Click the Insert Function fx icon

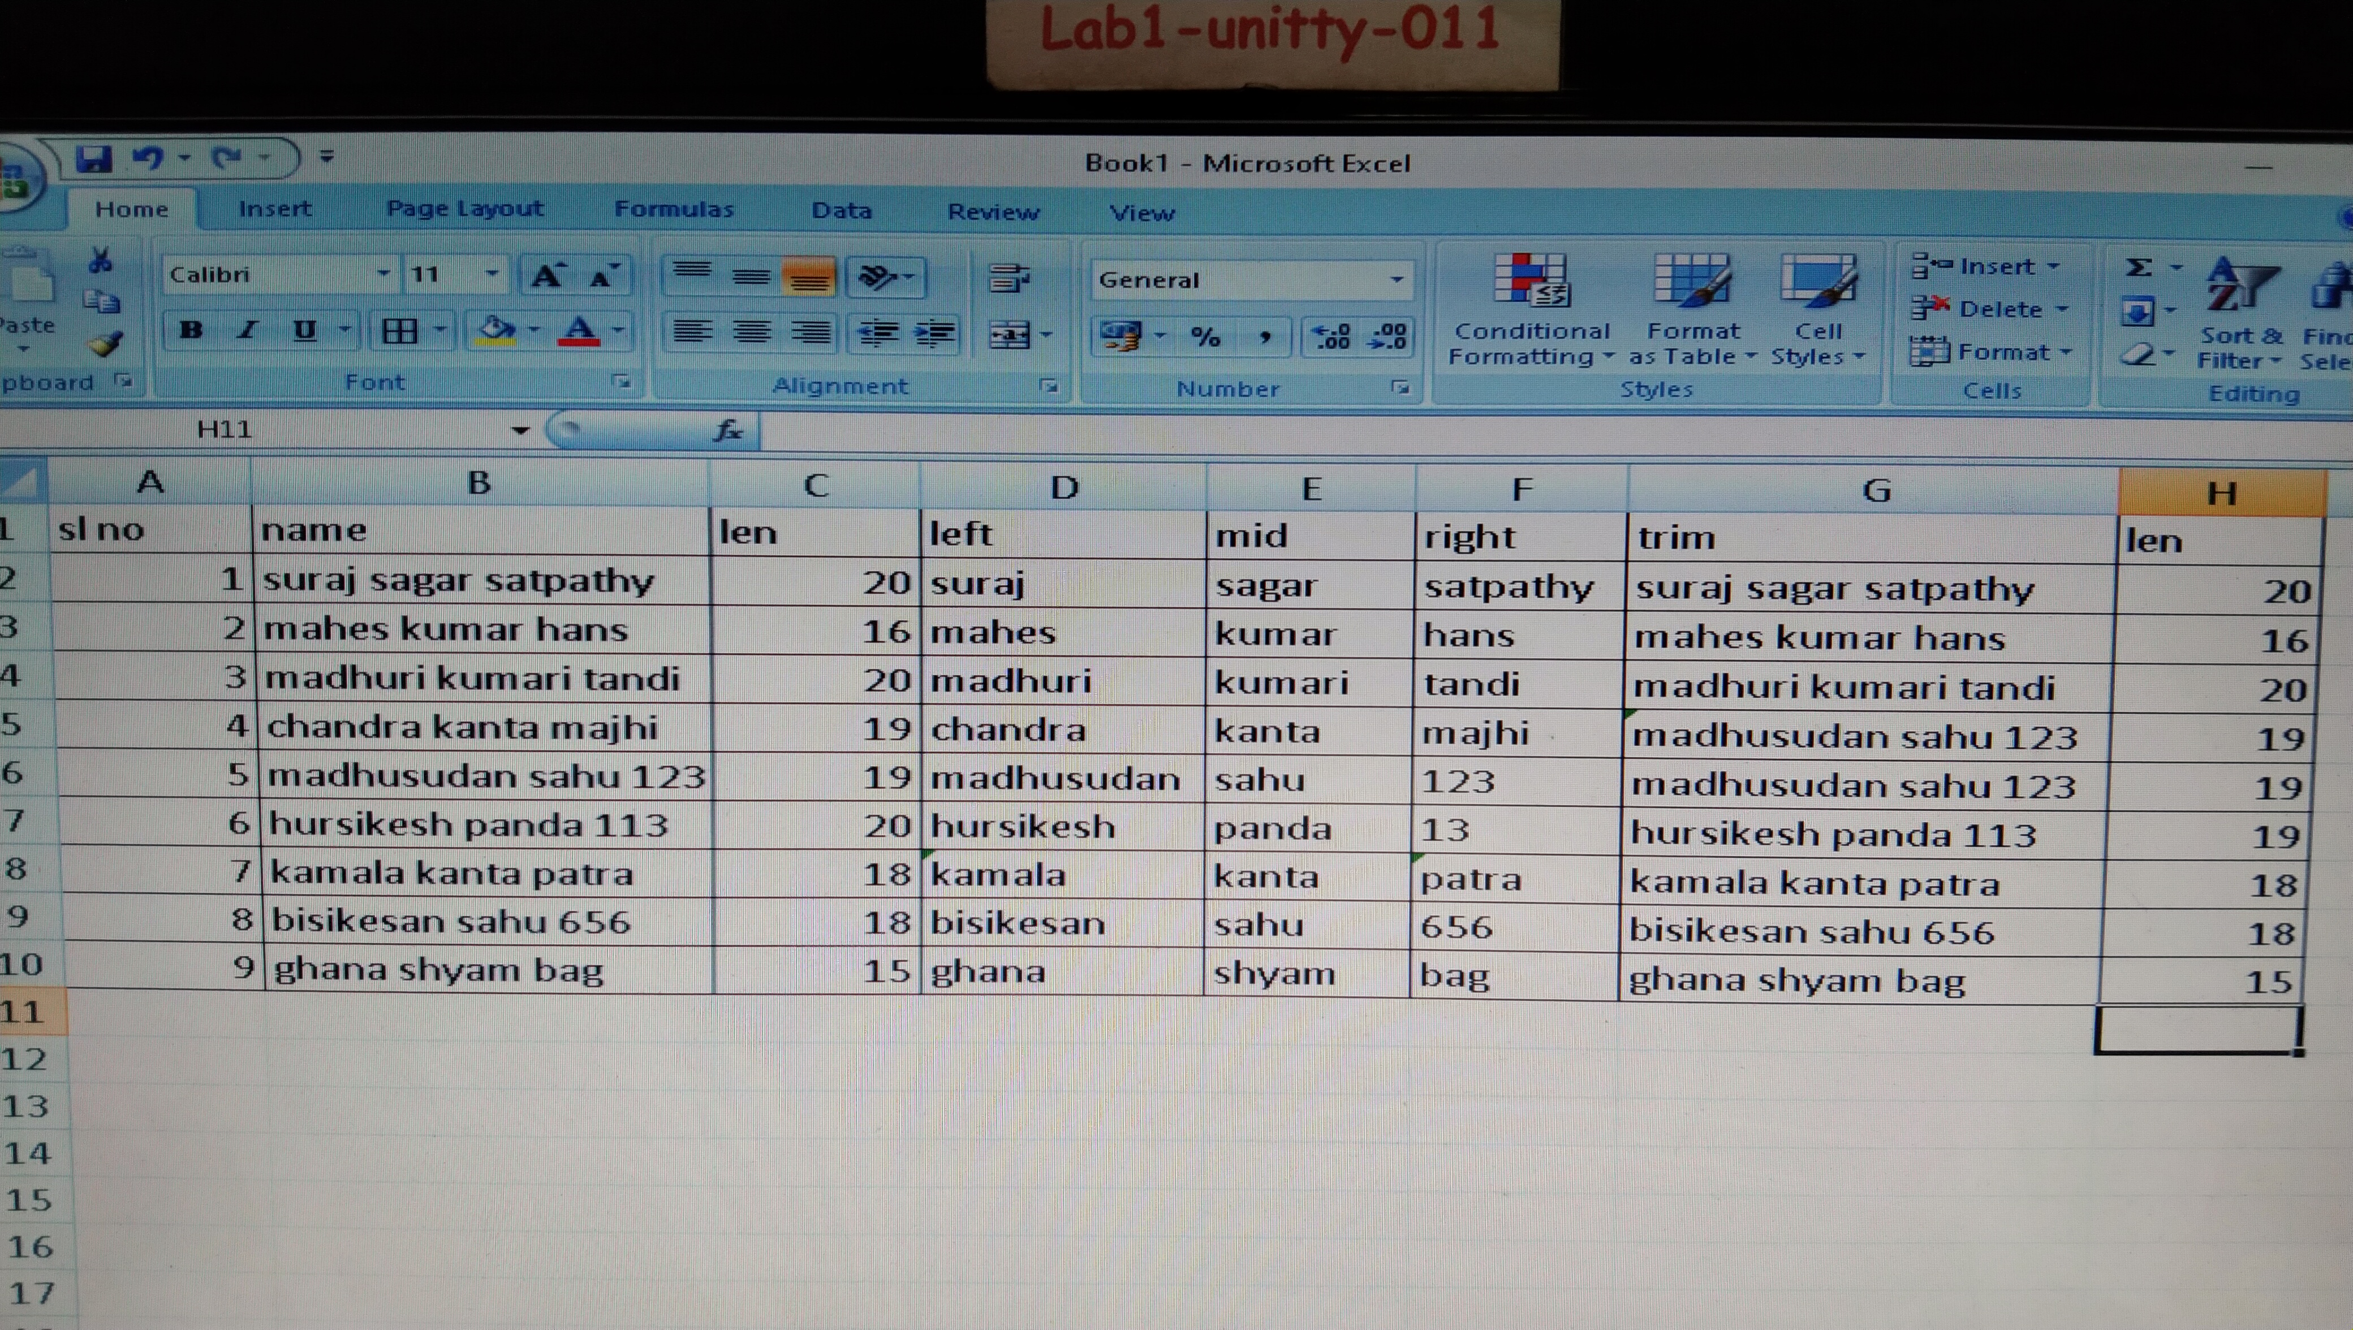[728, 430]
